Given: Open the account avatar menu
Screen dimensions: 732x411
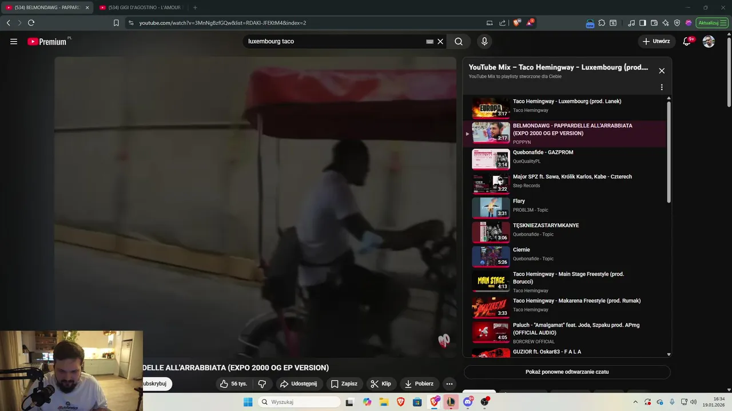Looking at the screenshot, I should [x=709, y=42].
